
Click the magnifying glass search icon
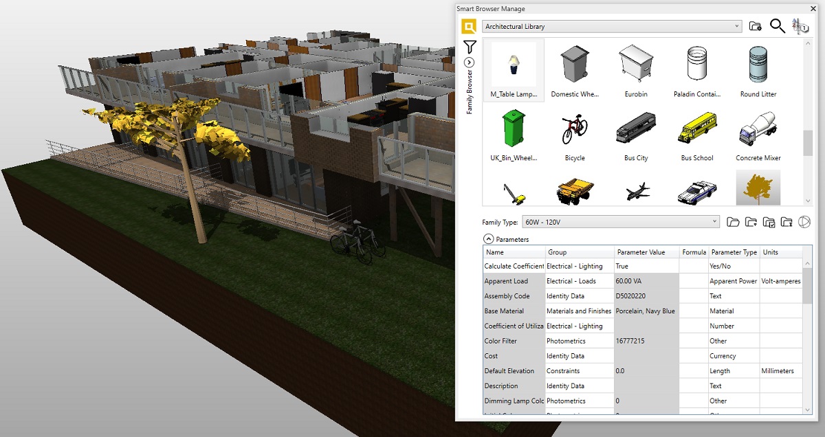pos(778,26)
